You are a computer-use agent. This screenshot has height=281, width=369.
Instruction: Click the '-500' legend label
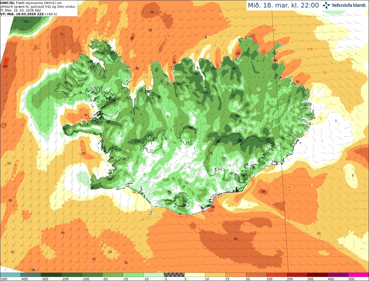point(3,279)
